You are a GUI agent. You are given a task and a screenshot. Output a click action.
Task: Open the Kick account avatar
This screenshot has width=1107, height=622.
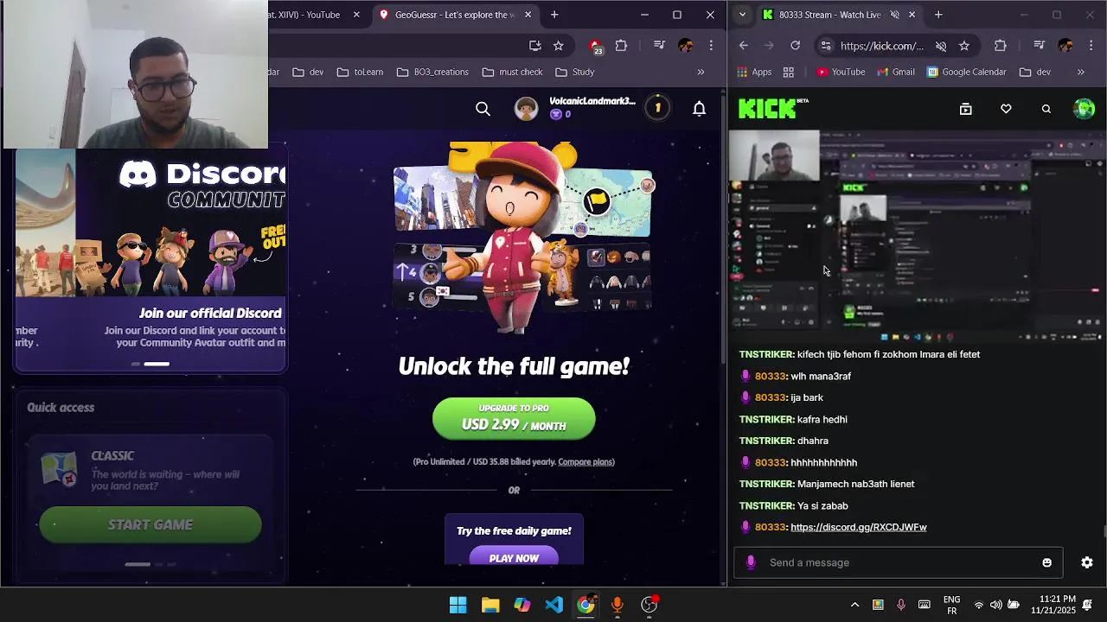click(1084, 108)
